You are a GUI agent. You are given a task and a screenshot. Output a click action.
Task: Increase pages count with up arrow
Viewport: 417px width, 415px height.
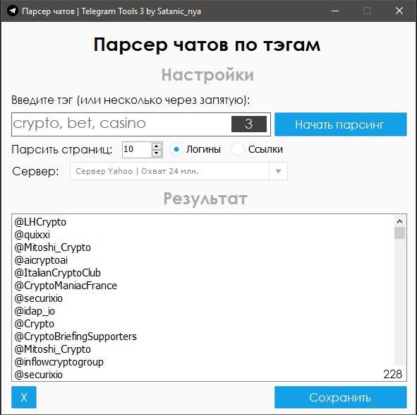157,146
